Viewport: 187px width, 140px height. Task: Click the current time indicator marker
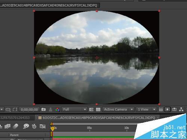(52, 129)
